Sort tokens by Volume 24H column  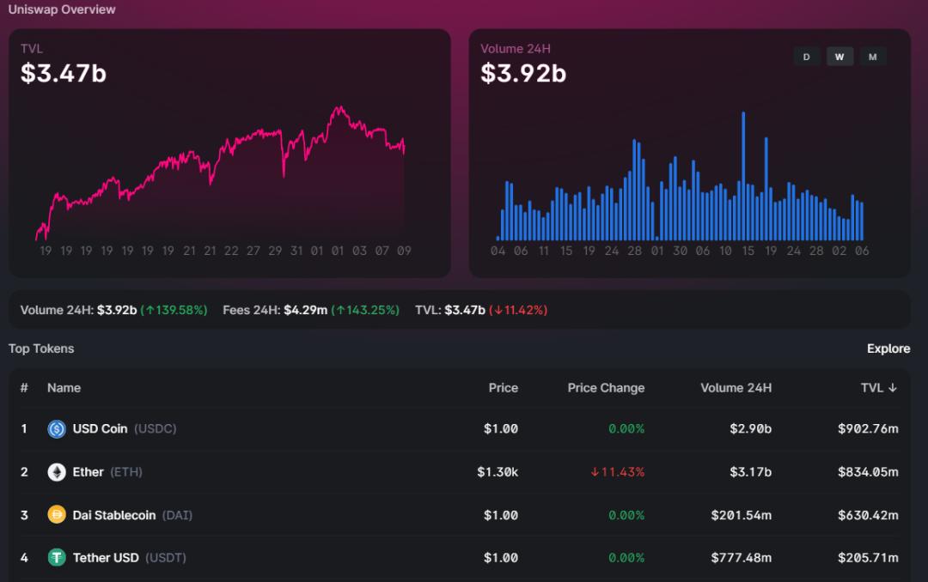(736, 388)
